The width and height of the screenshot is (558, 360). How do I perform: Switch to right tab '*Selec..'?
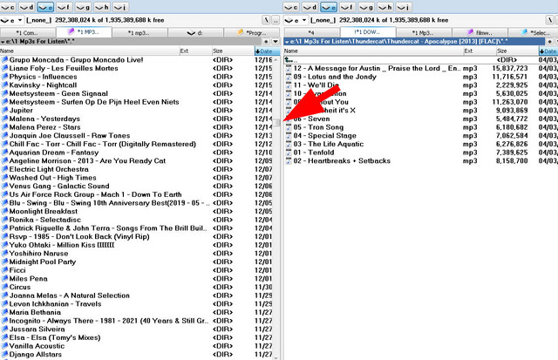pyautogui.click(x=533, y=33)
